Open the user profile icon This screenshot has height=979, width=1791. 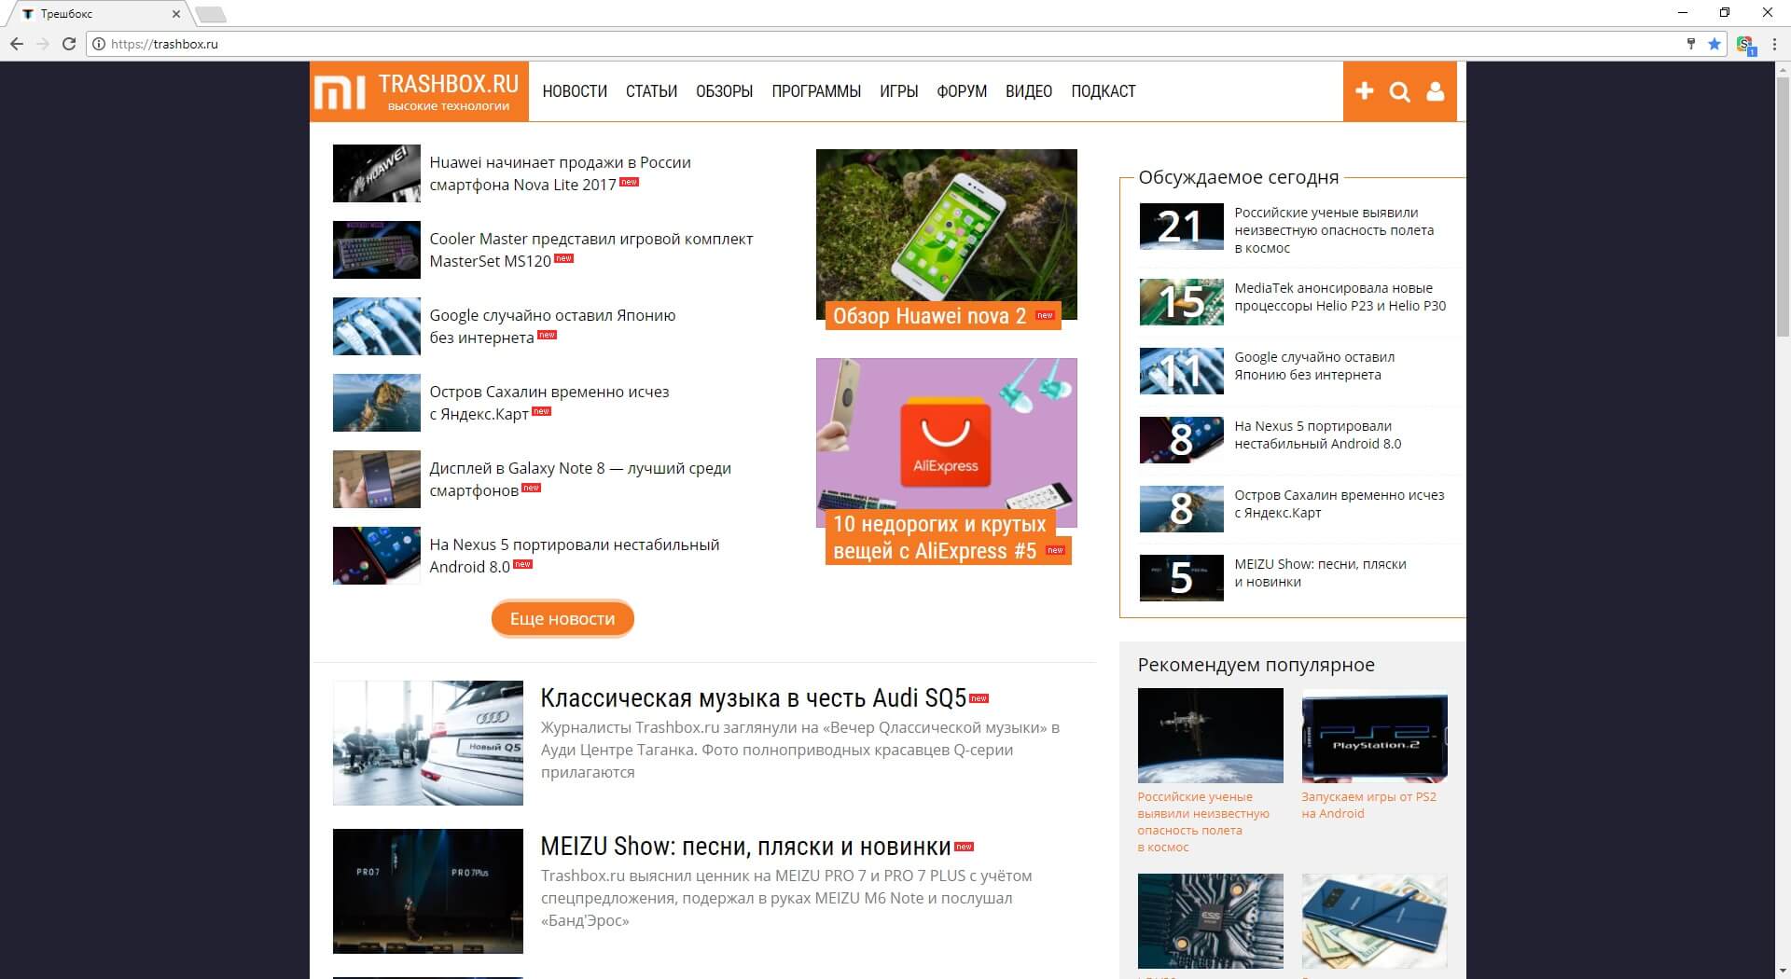coord(1436,91)
